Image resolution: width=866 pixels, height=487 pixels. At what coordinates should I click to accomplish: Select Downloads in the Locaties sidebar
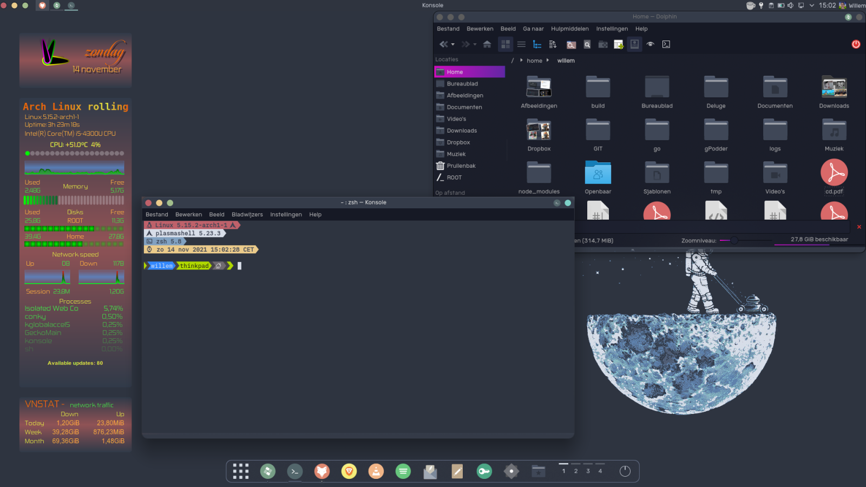pyautogui.click(x=462, y=131)
